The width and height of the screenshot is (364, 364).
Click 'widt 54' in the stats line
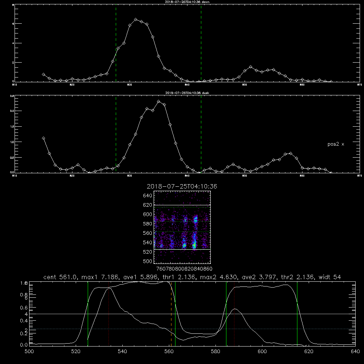[x=330, y=277]
